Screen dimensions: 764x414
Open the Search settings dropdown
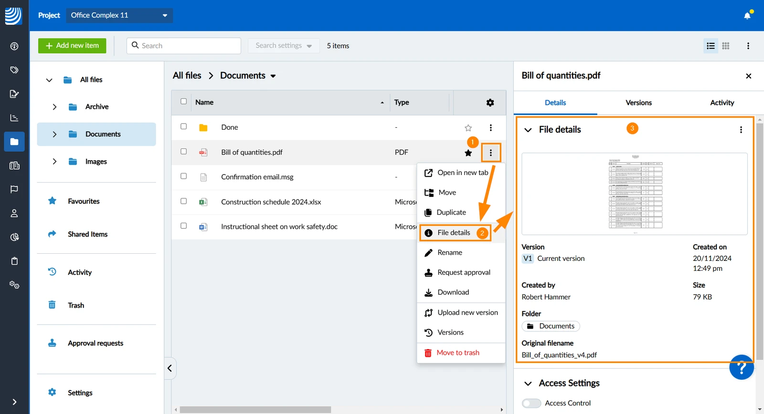pos(284,46)
